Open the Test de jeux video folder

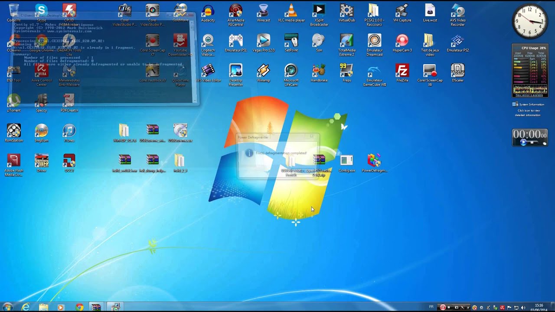tap(430, 45)
